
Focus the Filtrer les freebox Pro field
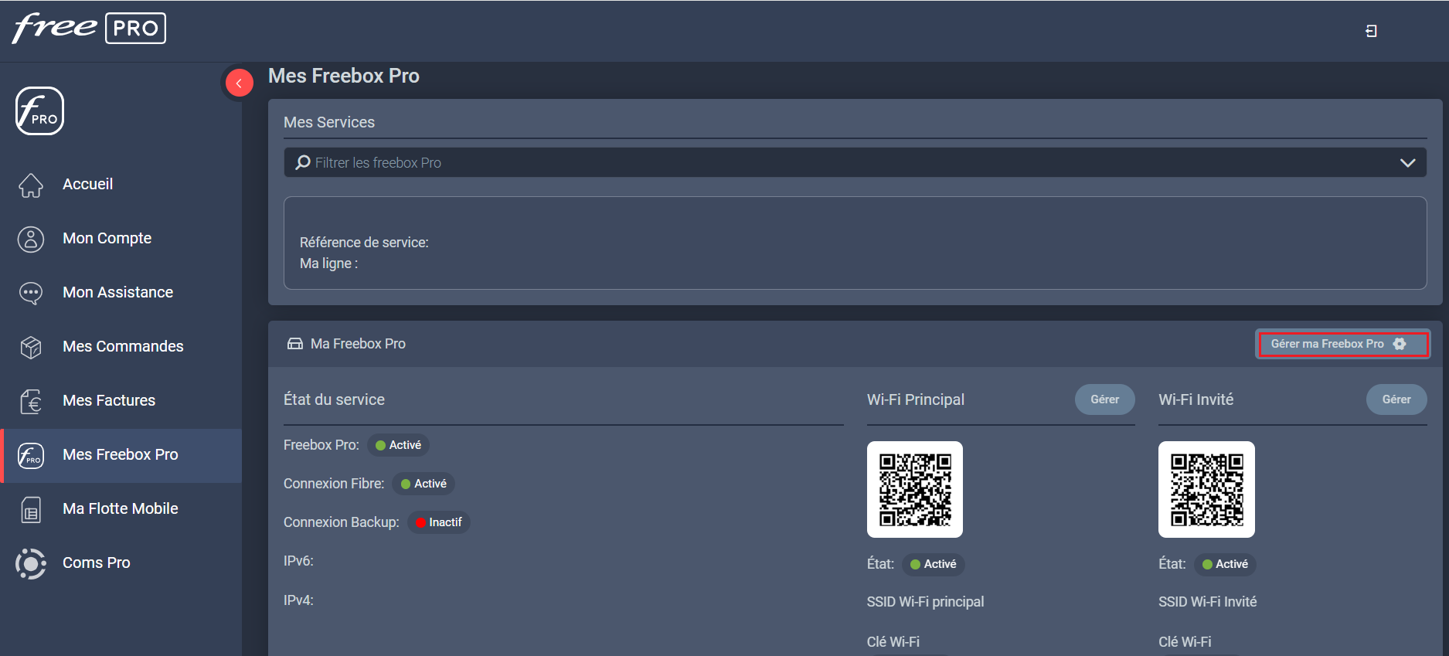(x=855, y=162)
